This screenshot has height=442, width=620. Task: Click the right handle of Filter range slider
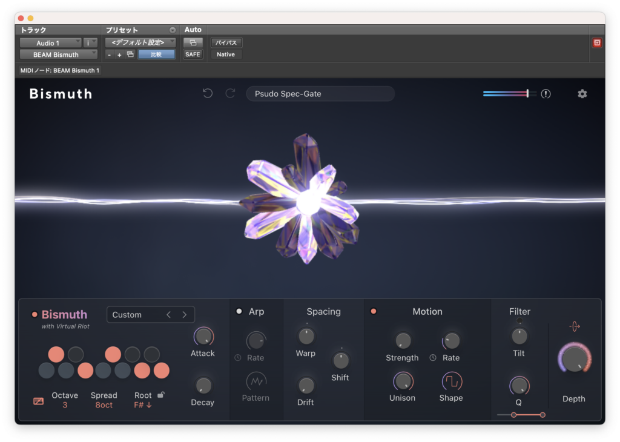click(x=542, y=415)
